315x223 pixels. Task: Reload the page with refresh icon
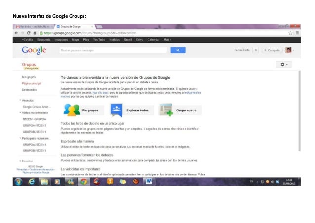click(x=29, y=33)
